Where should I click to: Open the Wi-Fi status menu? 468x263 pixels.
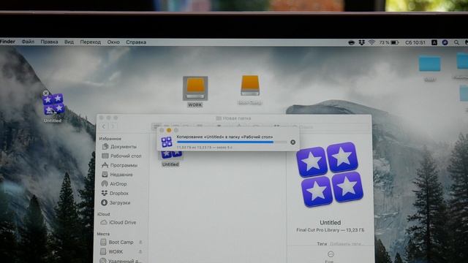click(x=371, y=42)
